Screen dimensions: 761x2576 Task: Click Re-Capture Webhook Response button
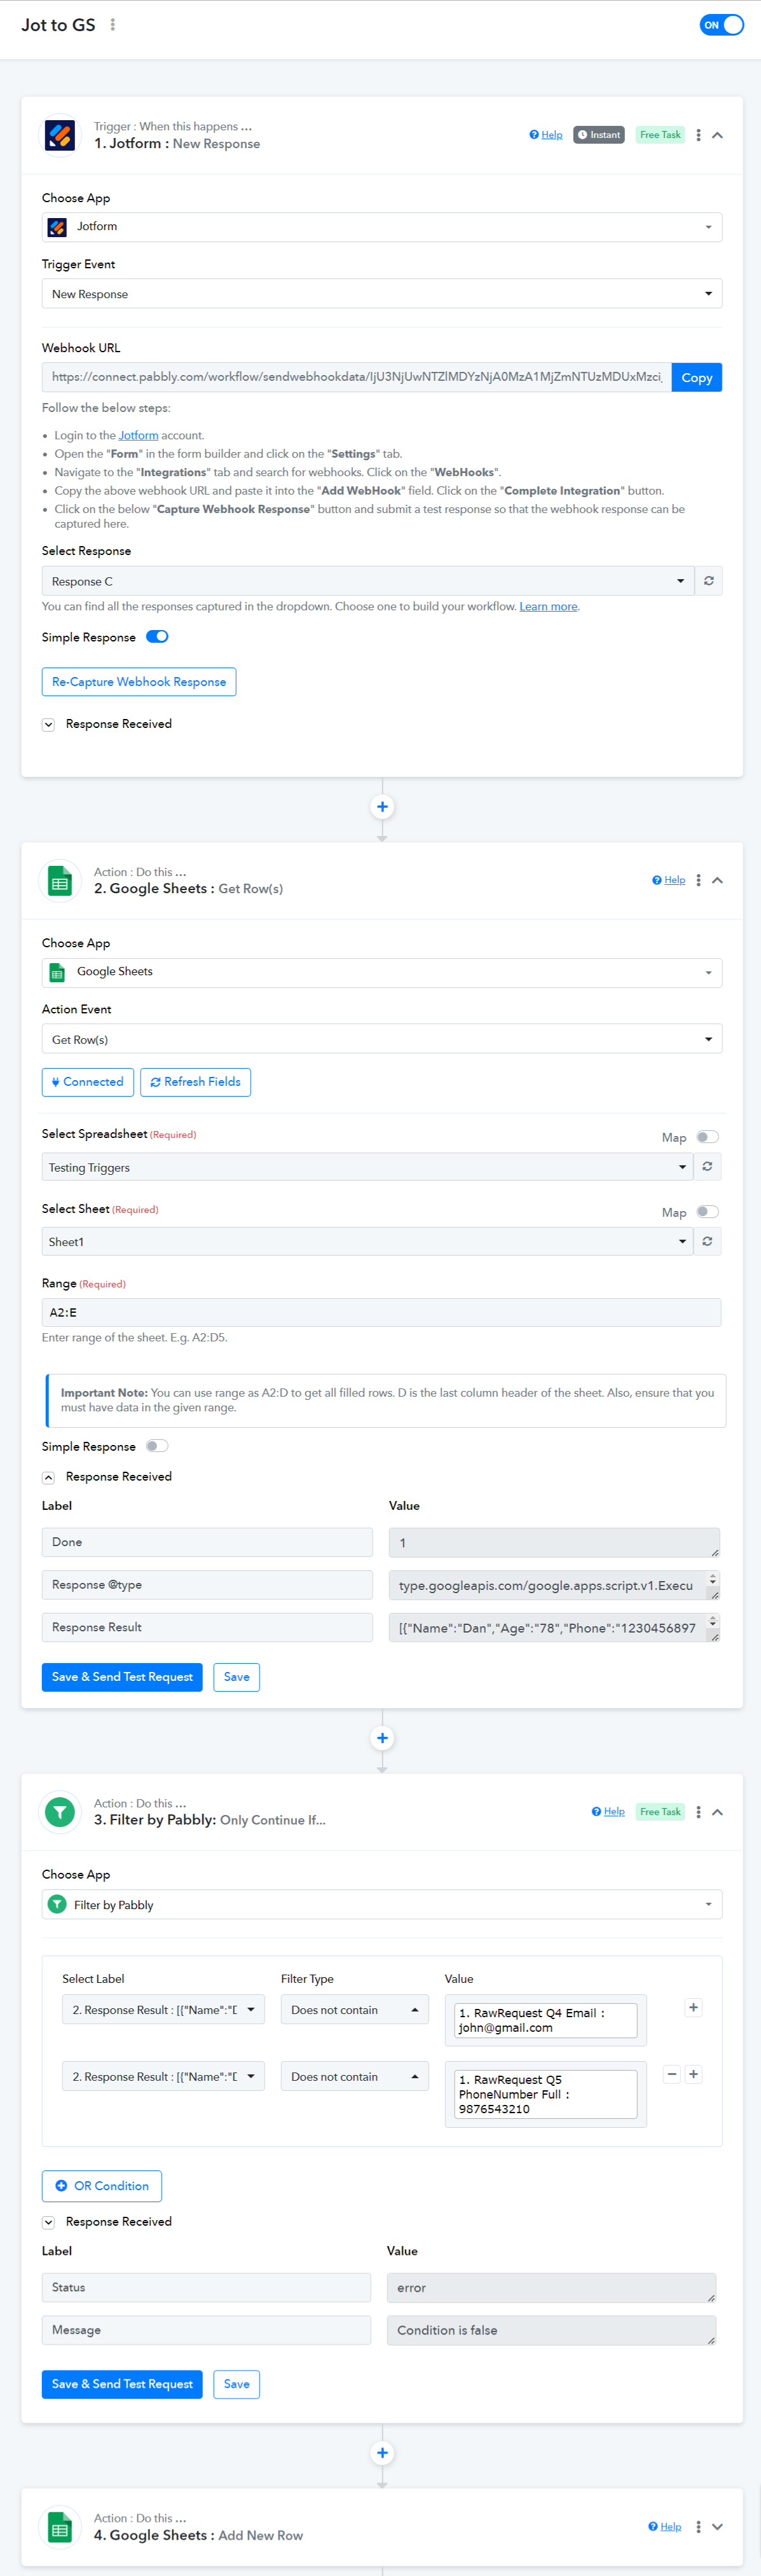[139, 682]
